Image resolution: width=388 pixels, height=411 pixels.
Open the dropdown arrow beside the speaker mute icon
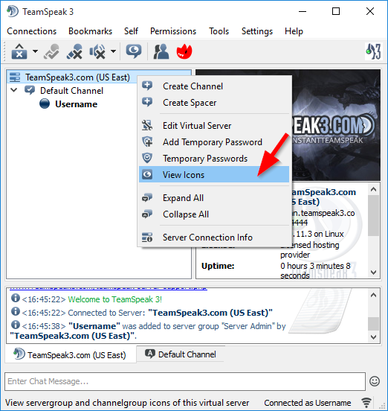pyautogui.click(x=113, y=51)
